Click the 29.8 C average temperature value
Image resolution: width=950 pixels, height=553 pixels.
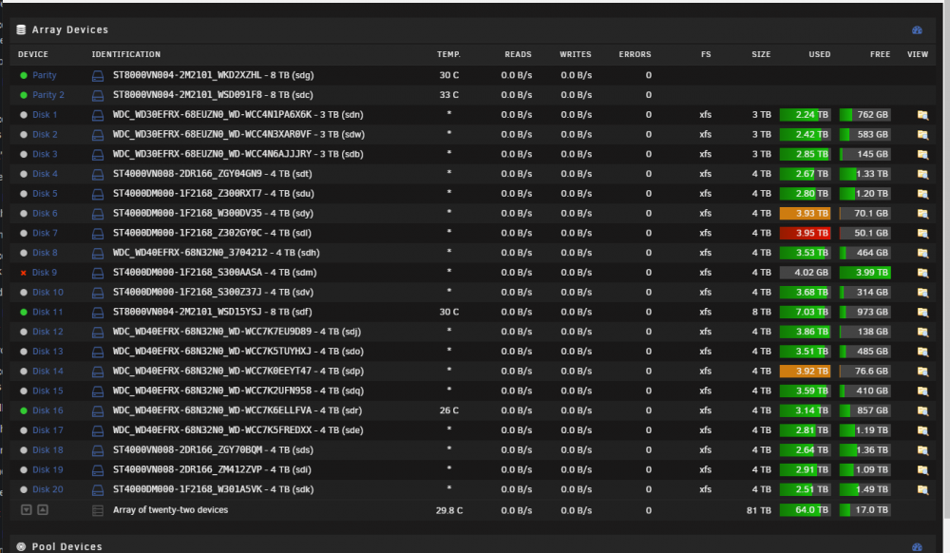[x=449, y=510]
